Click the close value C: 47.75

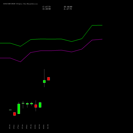[47, 7]
